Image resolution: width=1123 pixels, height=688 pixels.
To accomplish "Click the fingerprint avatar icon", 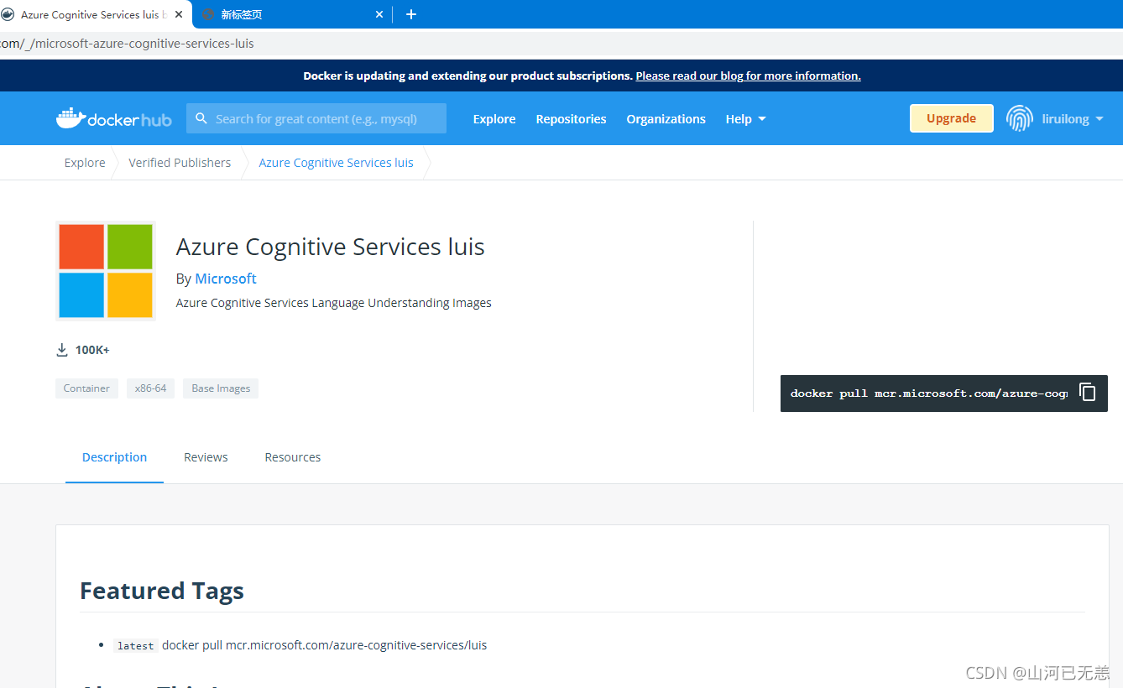I will pos(1020,118).
